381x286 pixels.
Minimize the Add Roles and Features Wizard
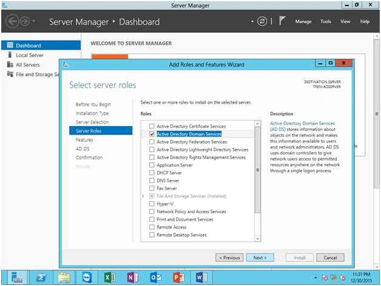(320, 64)
